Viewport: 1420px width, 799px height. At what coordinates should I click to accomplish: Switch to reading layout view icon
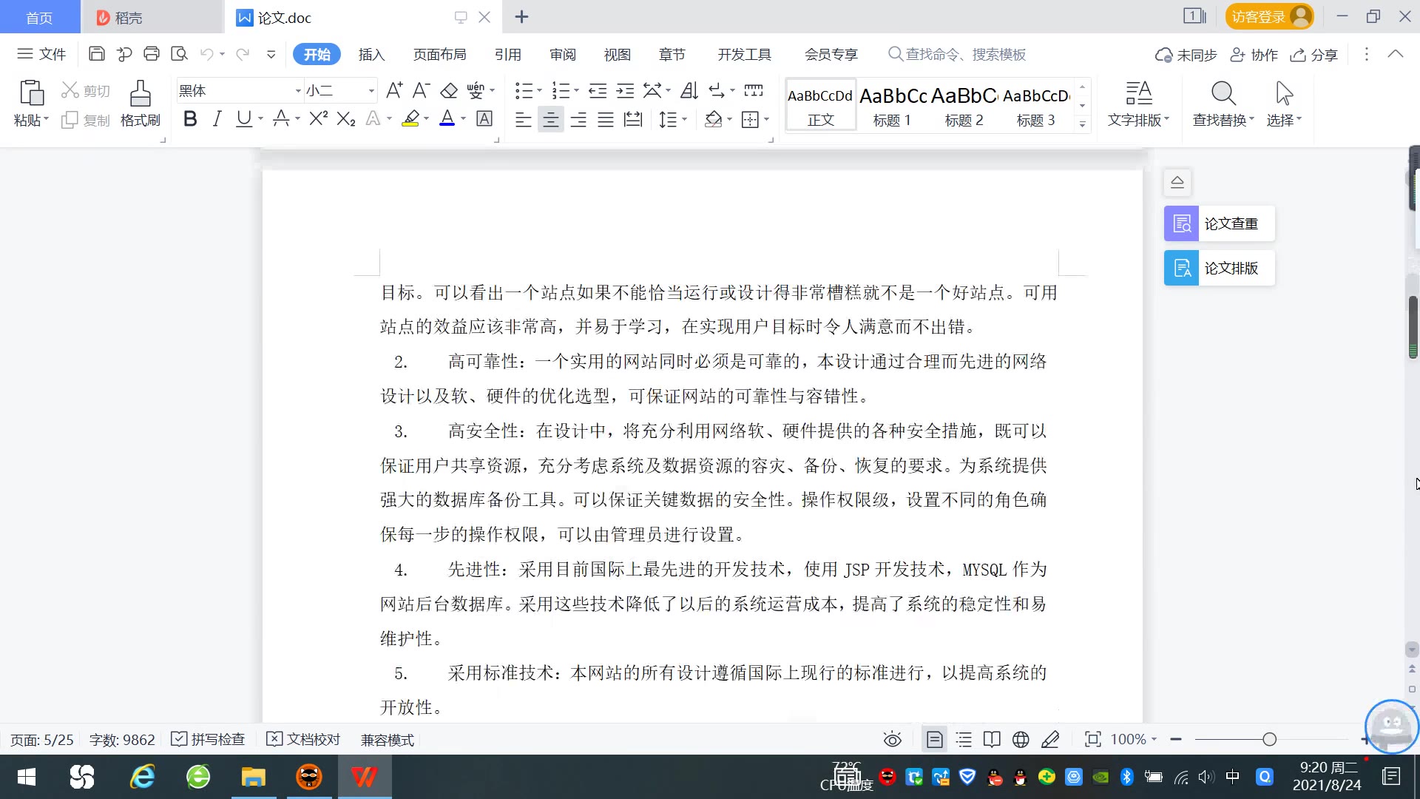992,739
